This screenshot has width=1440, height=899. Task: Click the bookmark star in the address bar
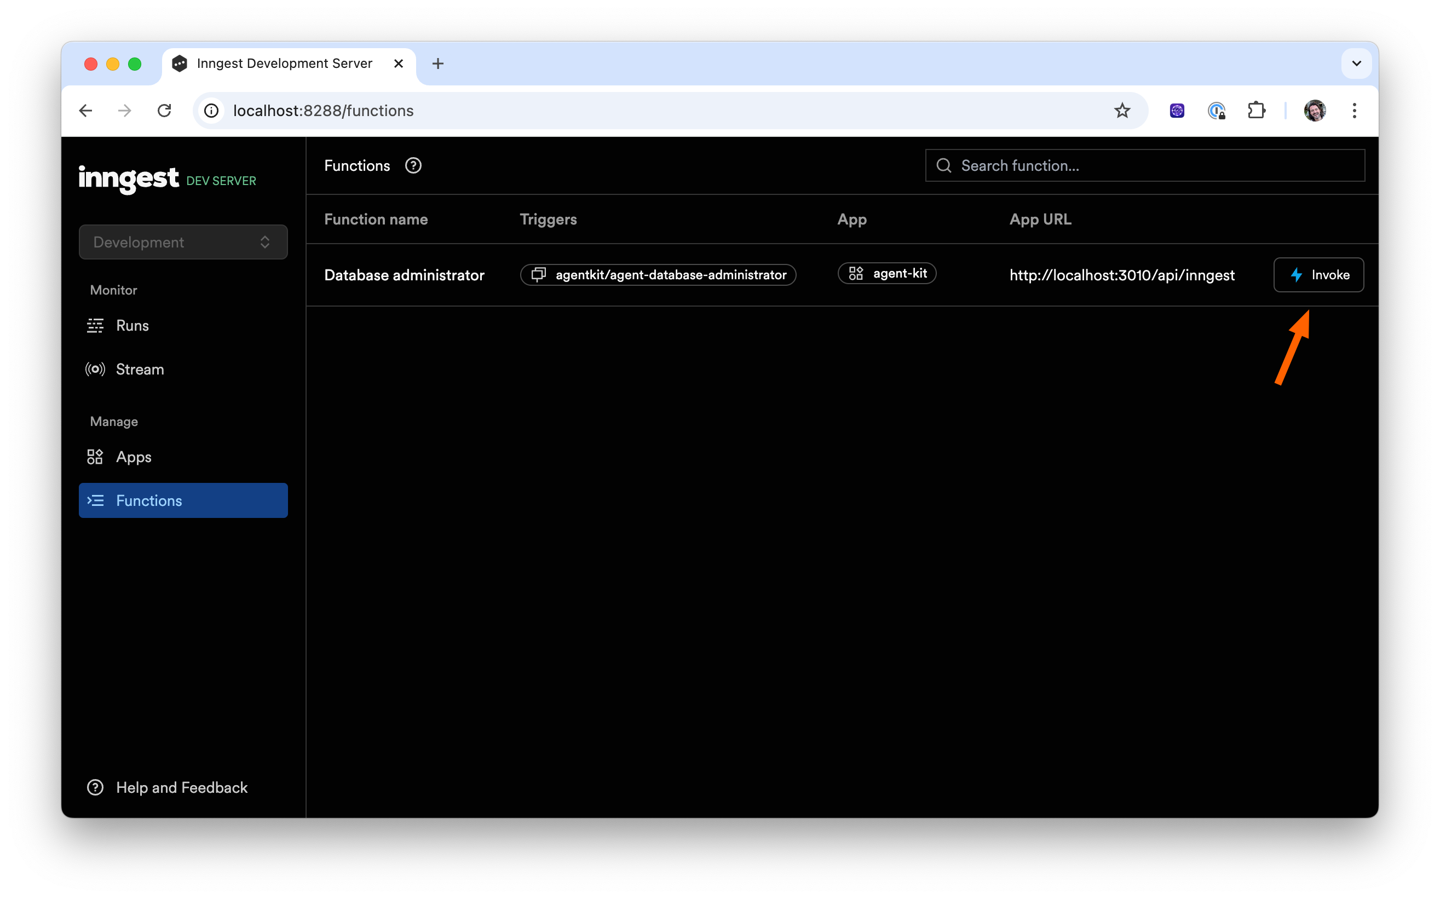pyautogui.click(x=1122, y=111)
